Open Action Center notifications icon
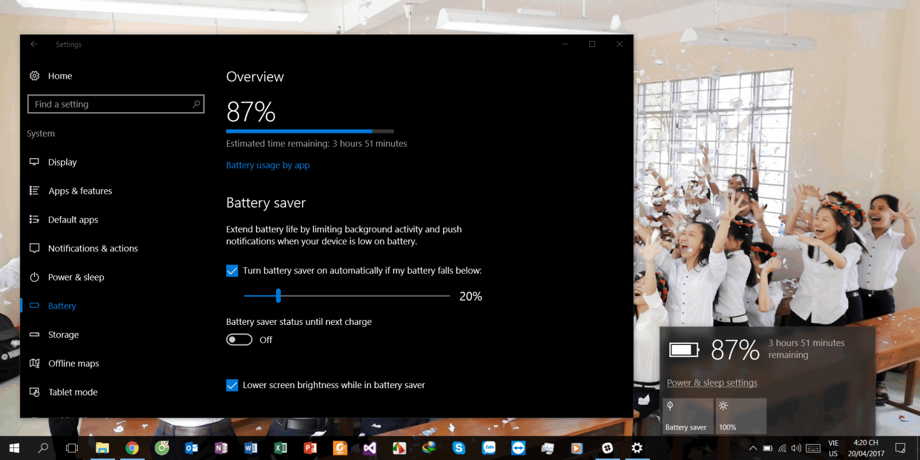This screenshot has width=920, height=460. pos(900,448)
